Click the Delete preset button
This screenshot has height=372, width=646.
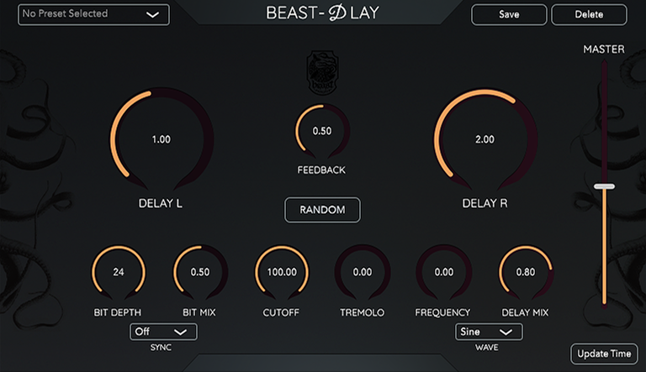589,14
